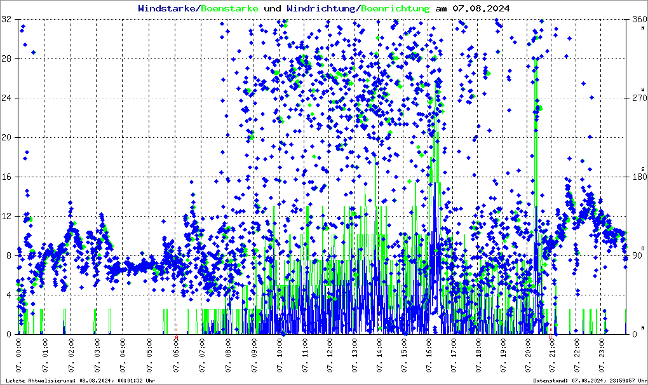Viewport: 648px width, 385px height.
Task: Click the left axis value "32"
Action: coord(6,20)
